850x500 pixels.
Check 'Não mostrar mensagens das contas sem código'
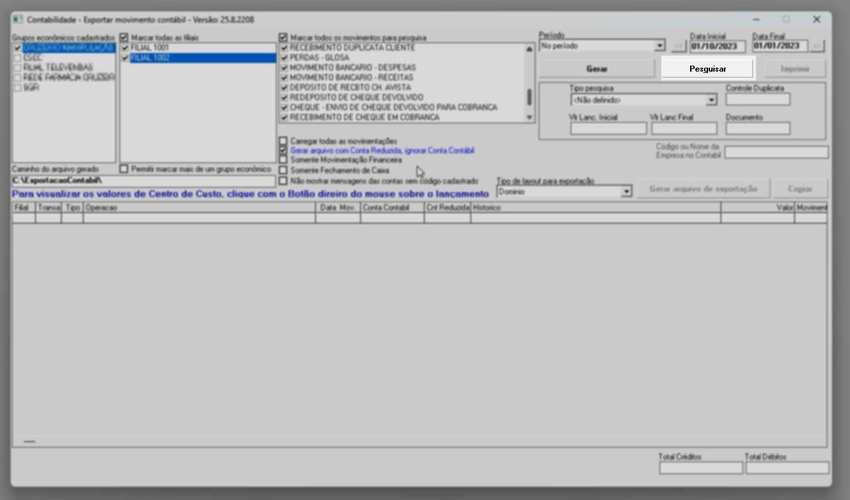click(283, 180)
